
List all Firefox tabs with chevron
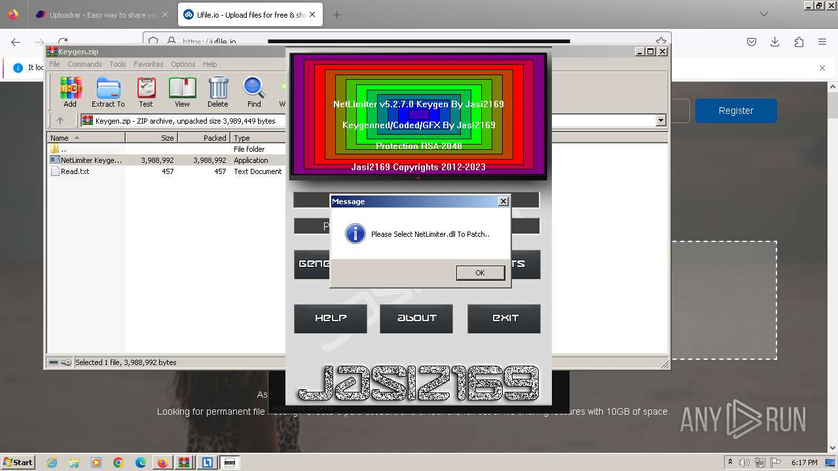coord(764,14)
